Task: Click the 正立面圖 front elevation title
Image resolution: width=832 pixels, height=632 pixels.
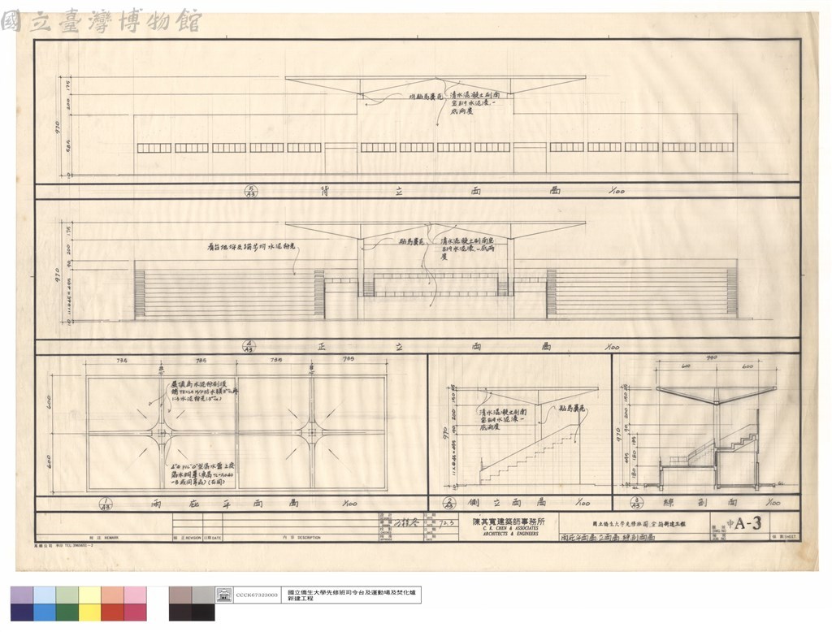Action: pyautogui.click(x=434, y=347)
